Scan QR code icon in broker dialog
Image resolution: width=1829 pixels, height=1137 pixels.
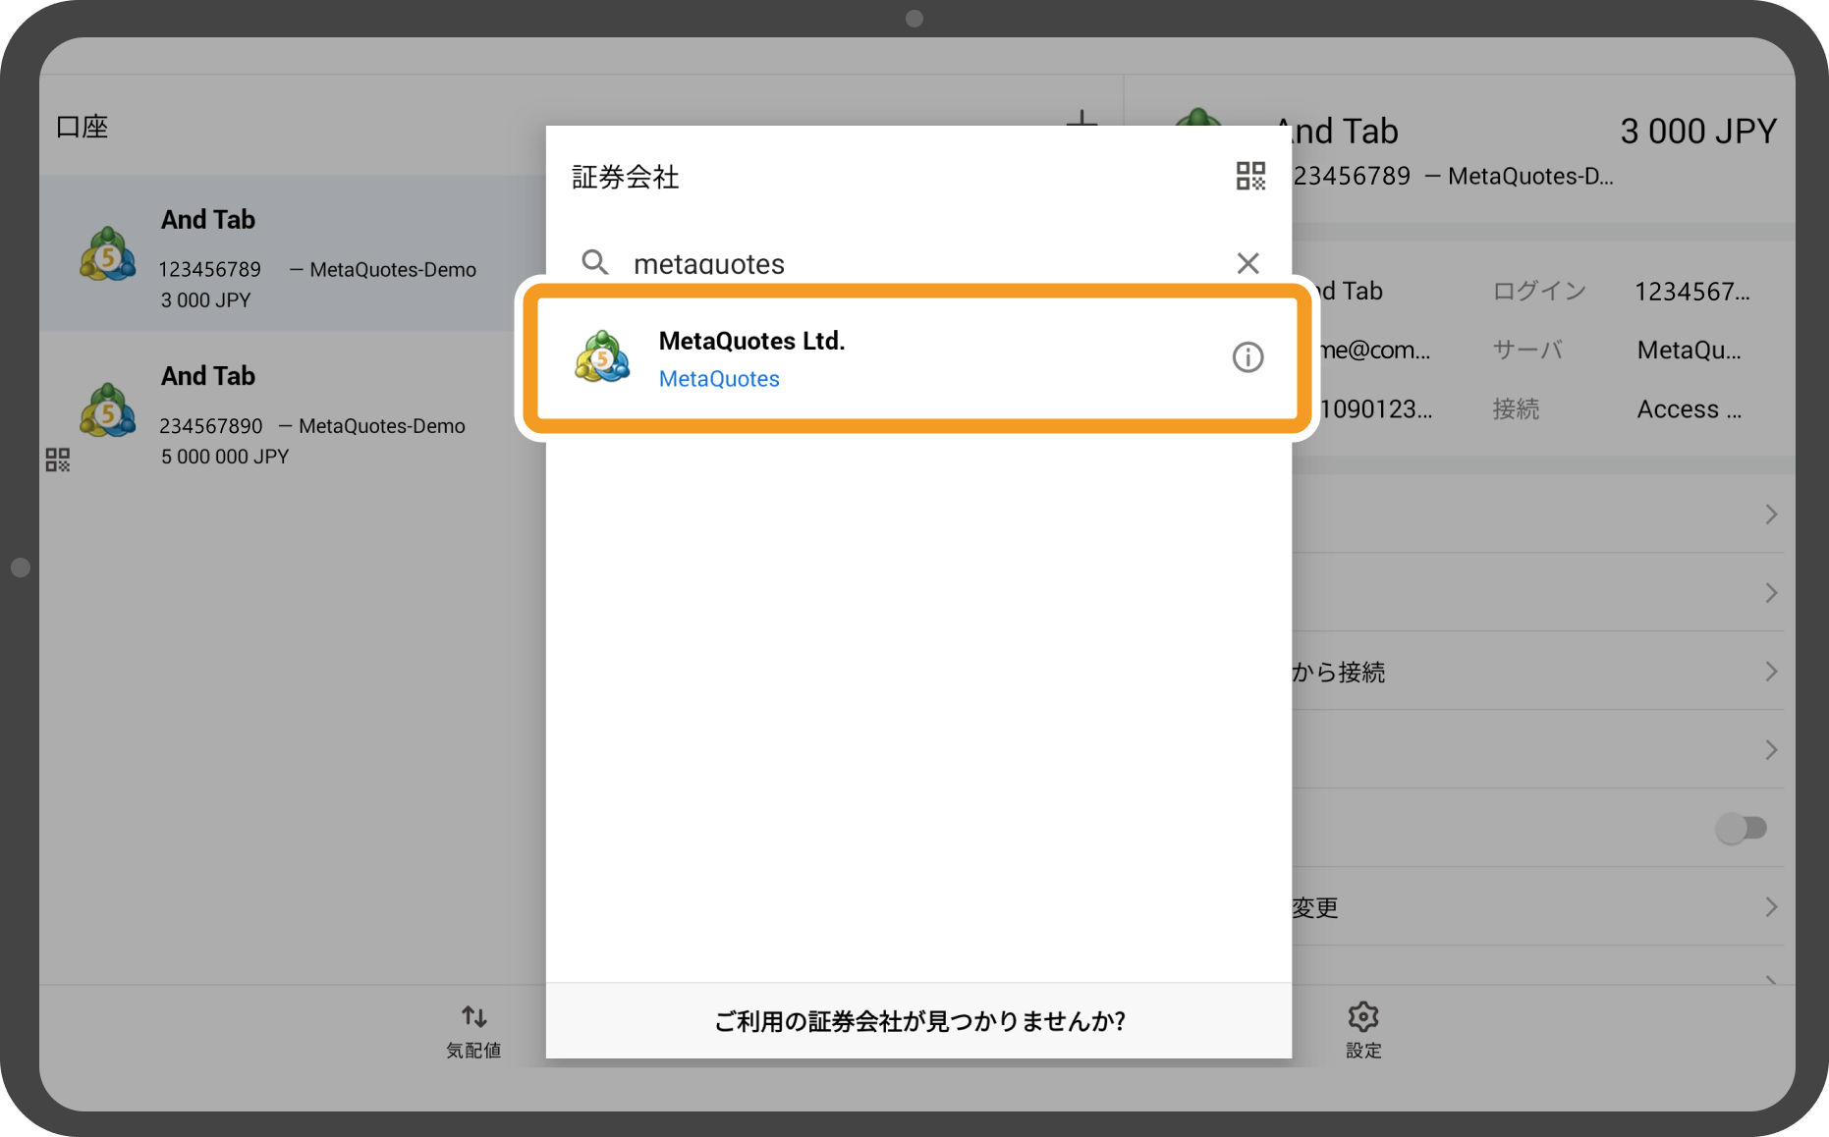pyautogui.click(x=1249, y=177)
